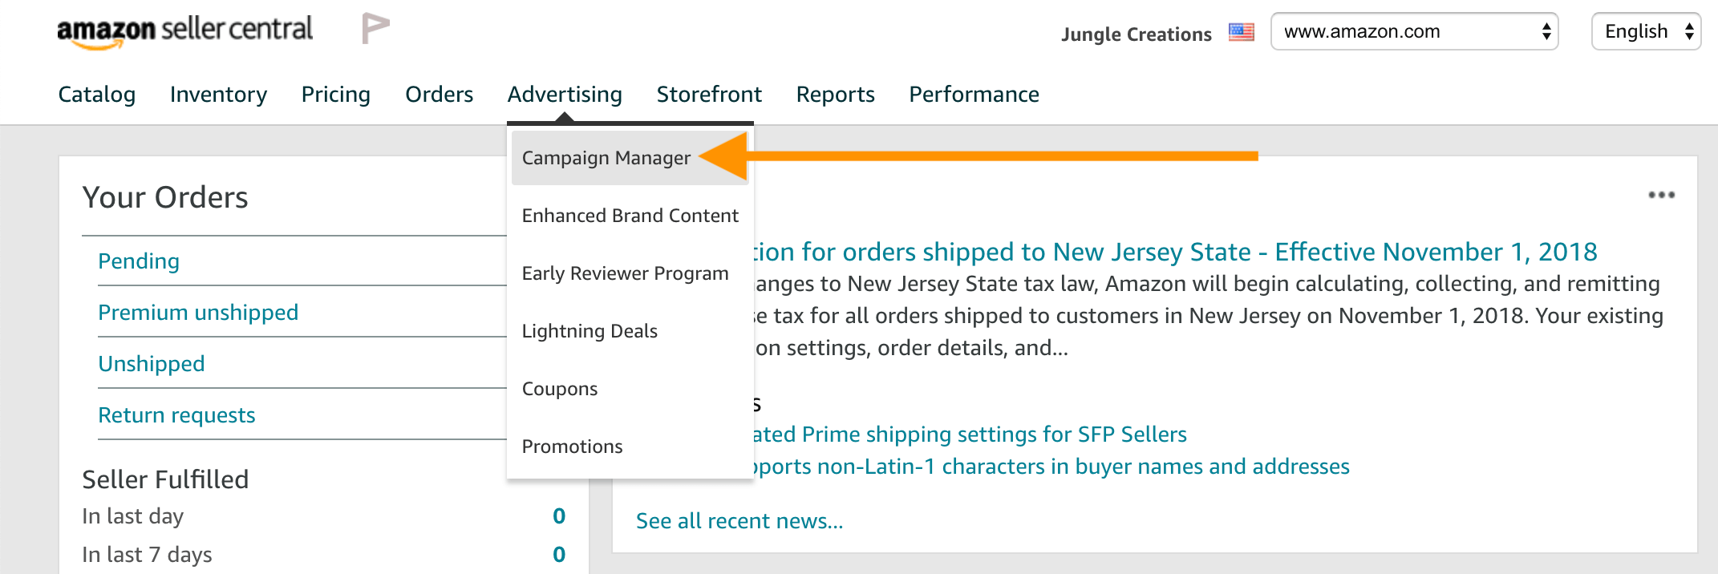Click the Amazon Seller Central logo
1718x574 pixels.
tap(184, 31)
